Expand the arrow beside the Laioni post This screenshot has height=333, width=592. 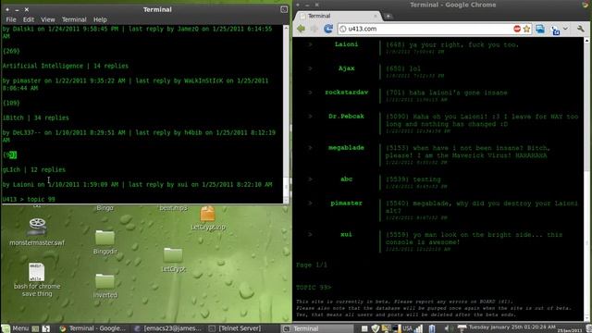pyautogui.click(x=310, y=44)
